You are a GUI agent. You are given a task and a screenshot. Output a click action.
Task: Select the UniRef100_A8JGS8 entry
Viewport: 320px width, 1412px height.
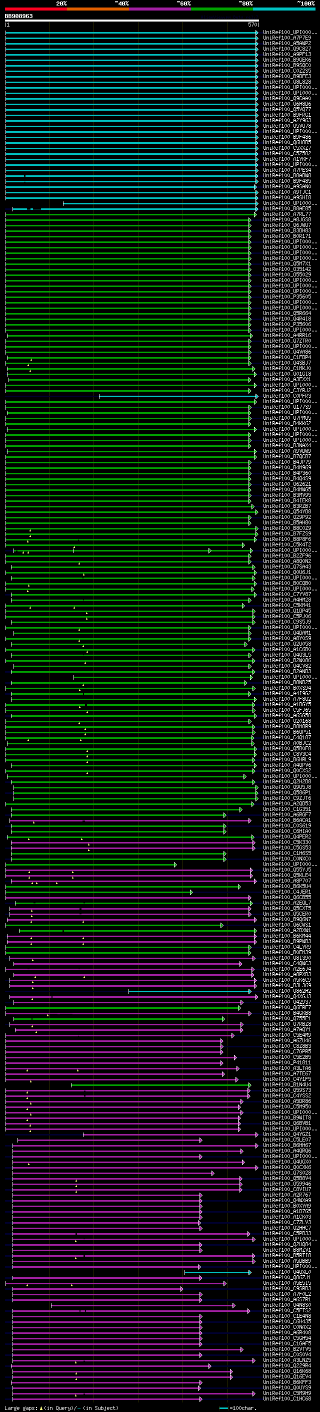287,220
